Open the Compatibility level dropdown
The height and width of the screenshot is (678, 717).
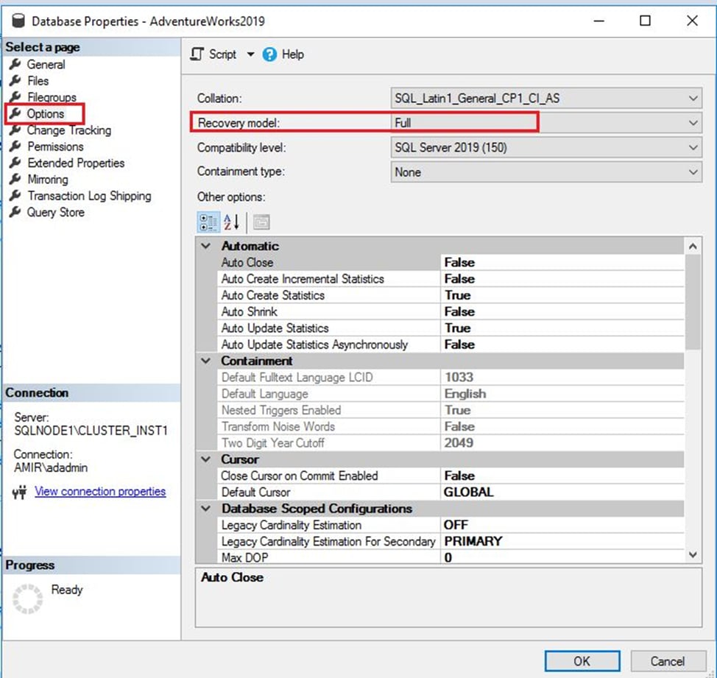[693, 147]
